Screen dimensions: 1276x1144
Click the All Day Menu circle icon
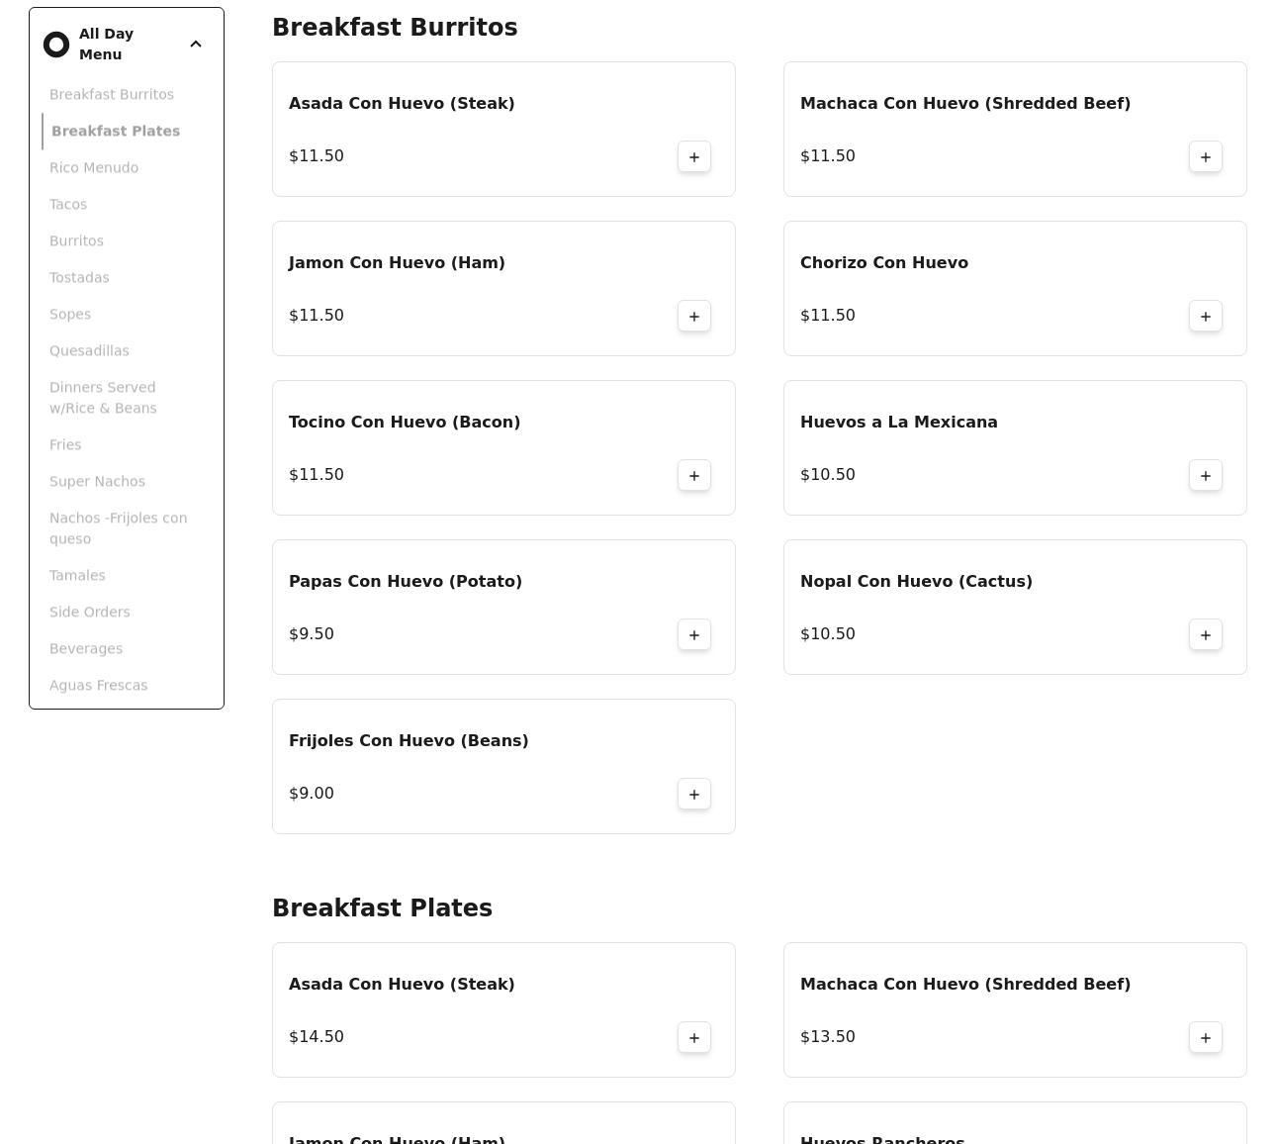(56, 45)
